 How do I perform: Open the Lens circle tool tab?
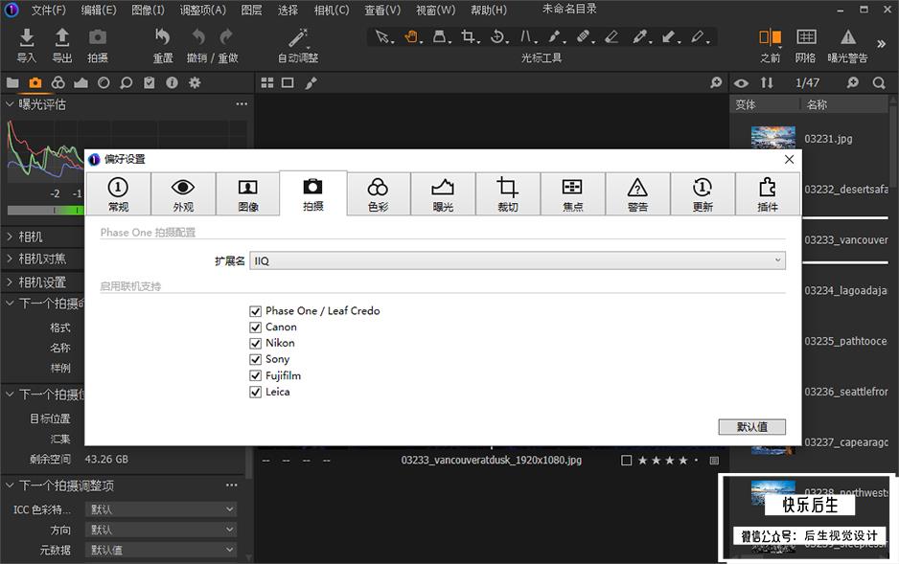click(x=104, y=83)
